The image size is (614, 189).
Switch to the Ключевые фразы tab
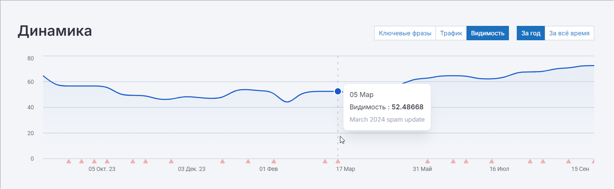[x=405, y=33]
